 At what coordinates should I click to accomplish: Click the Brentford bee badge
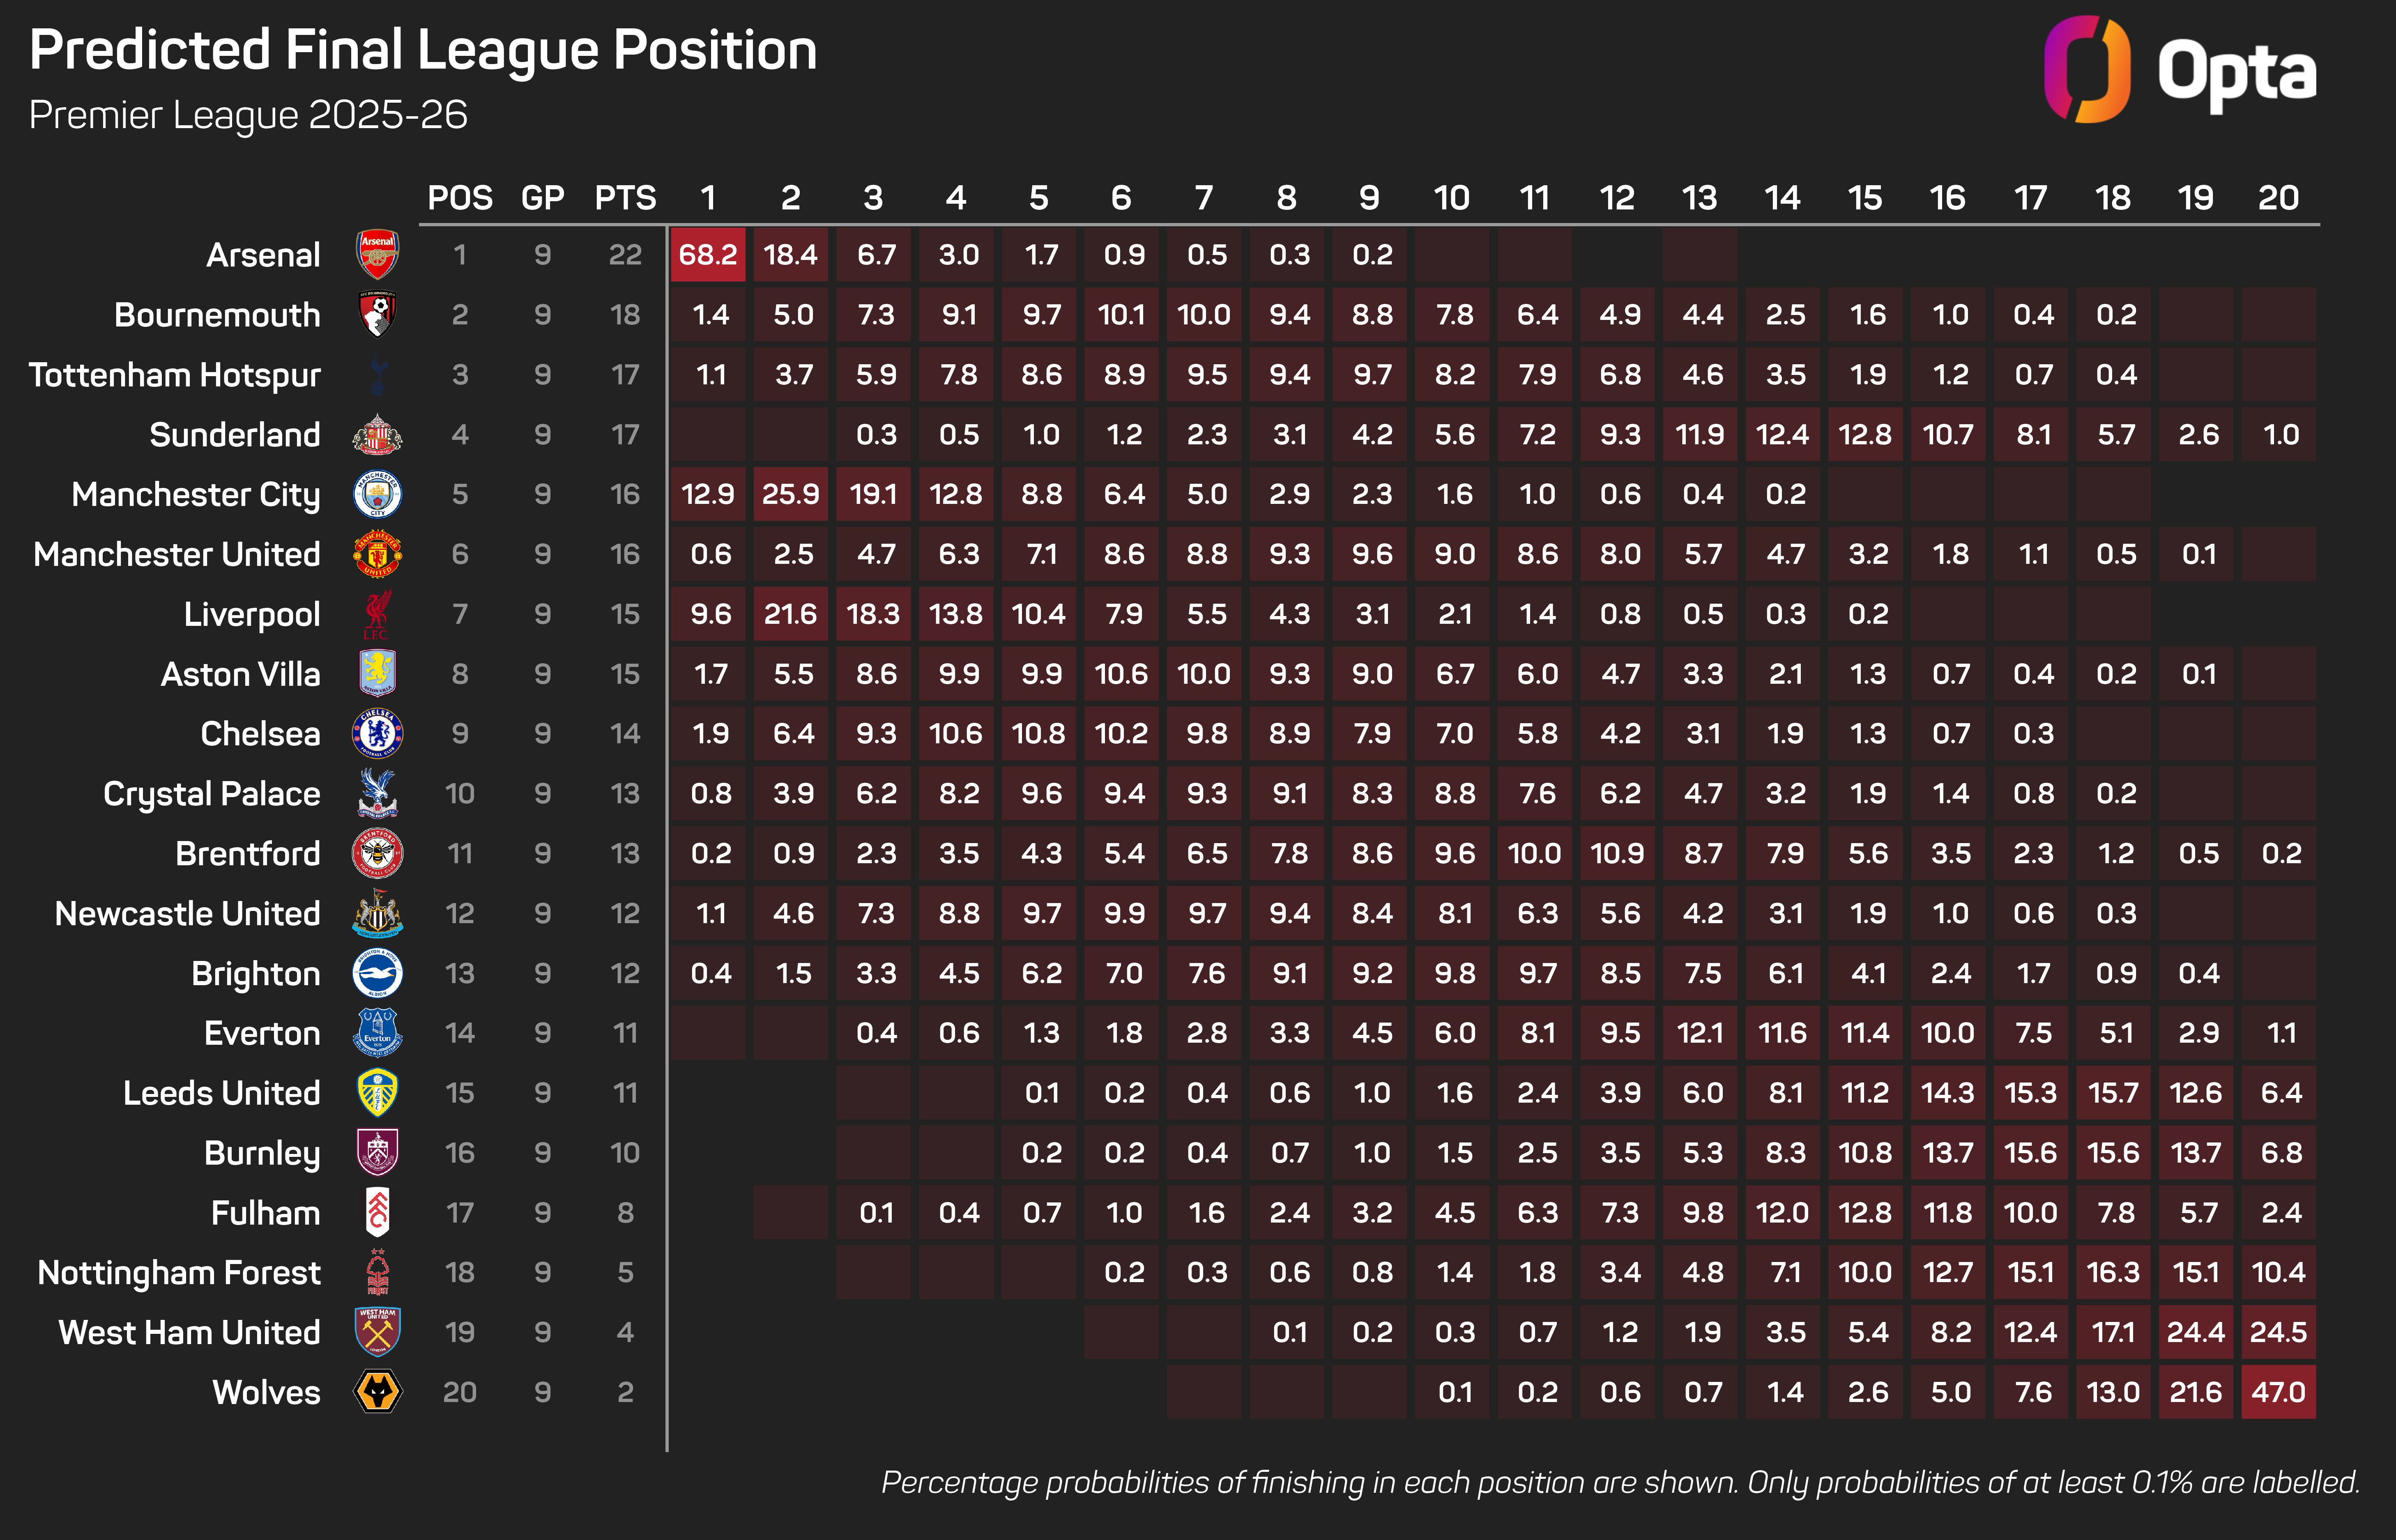coord(378,854)
